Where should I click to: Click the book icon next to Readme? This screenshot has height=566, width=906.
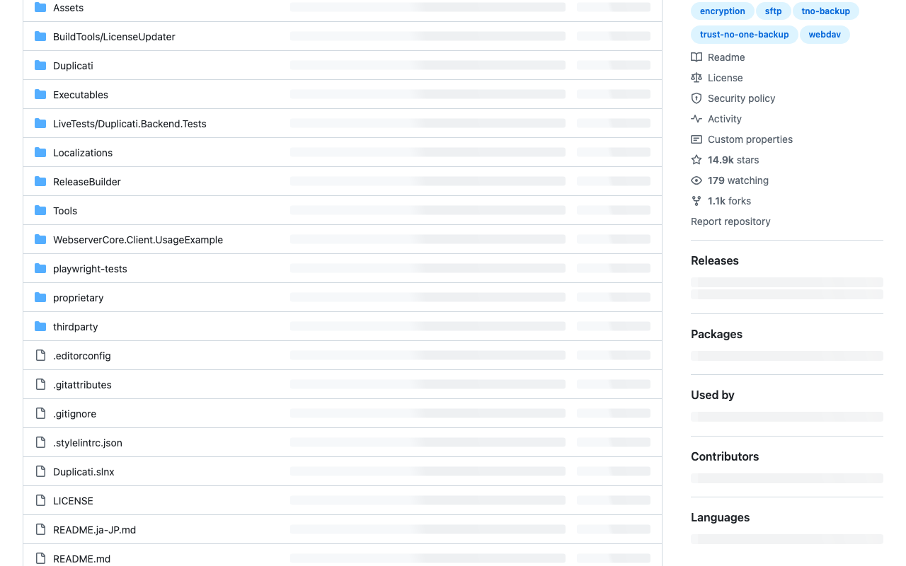[696, 57]
